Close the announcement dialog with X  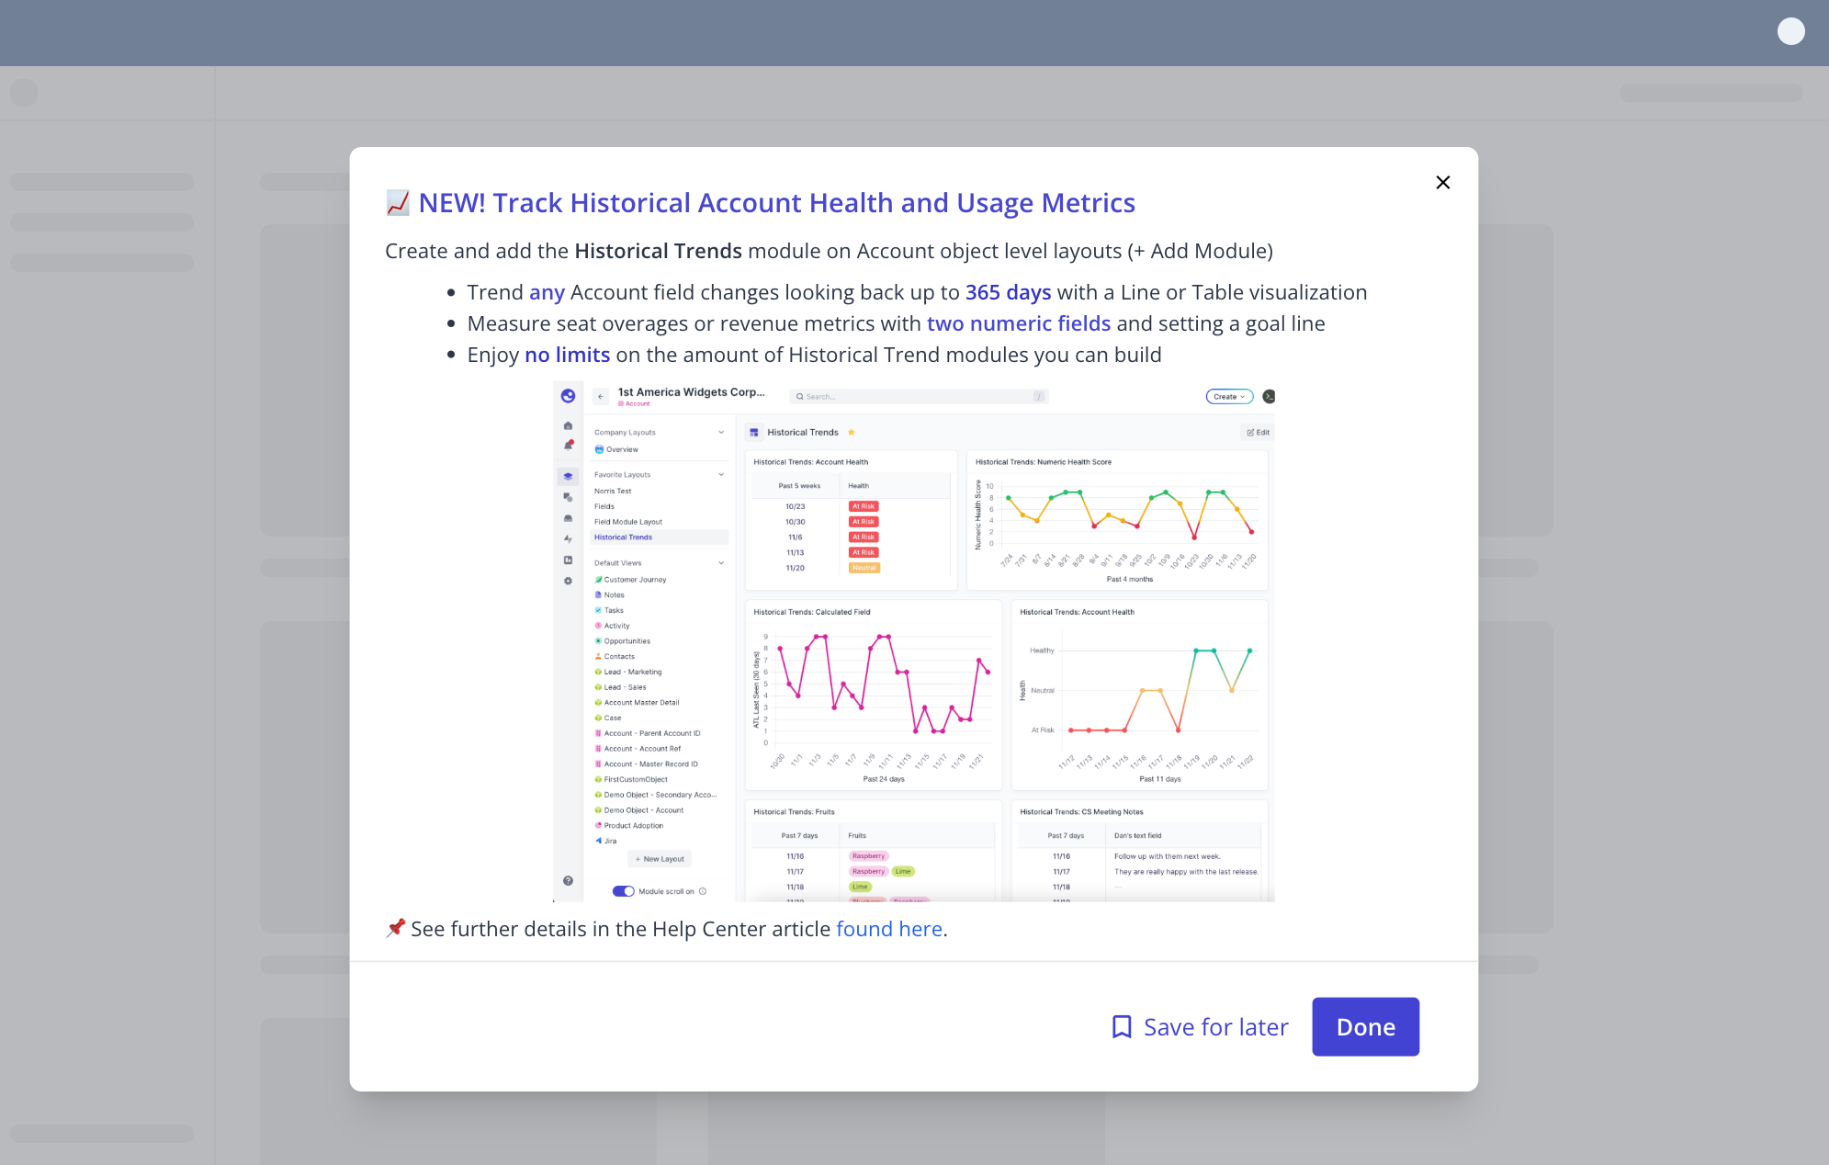[x=1442, y=183]
